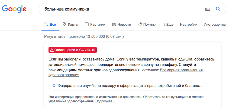Switch to the Новости tab label
This screenshot has height=108, width=226.
click(x=124, y=24)
